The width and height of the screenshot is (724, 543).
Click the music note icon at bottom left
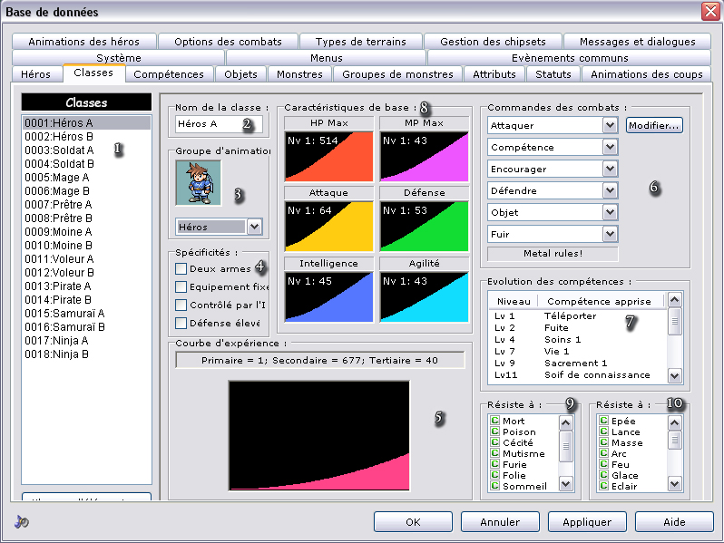[x=21, y=522]
